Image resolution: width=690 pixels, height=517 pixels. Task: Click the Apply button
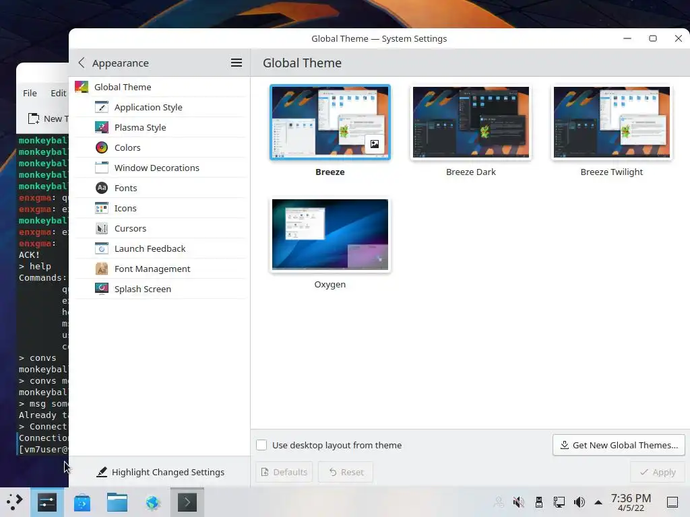point(658,472)
